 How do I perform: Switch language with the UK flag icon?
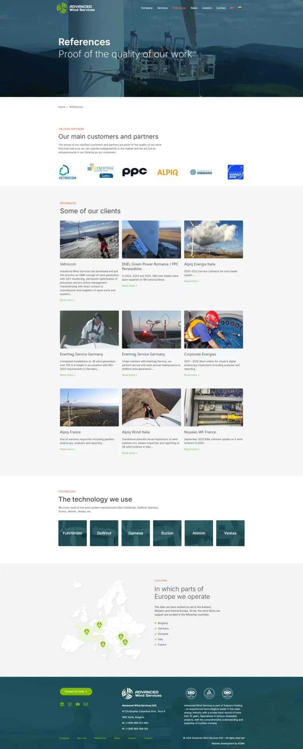point(232,8)
